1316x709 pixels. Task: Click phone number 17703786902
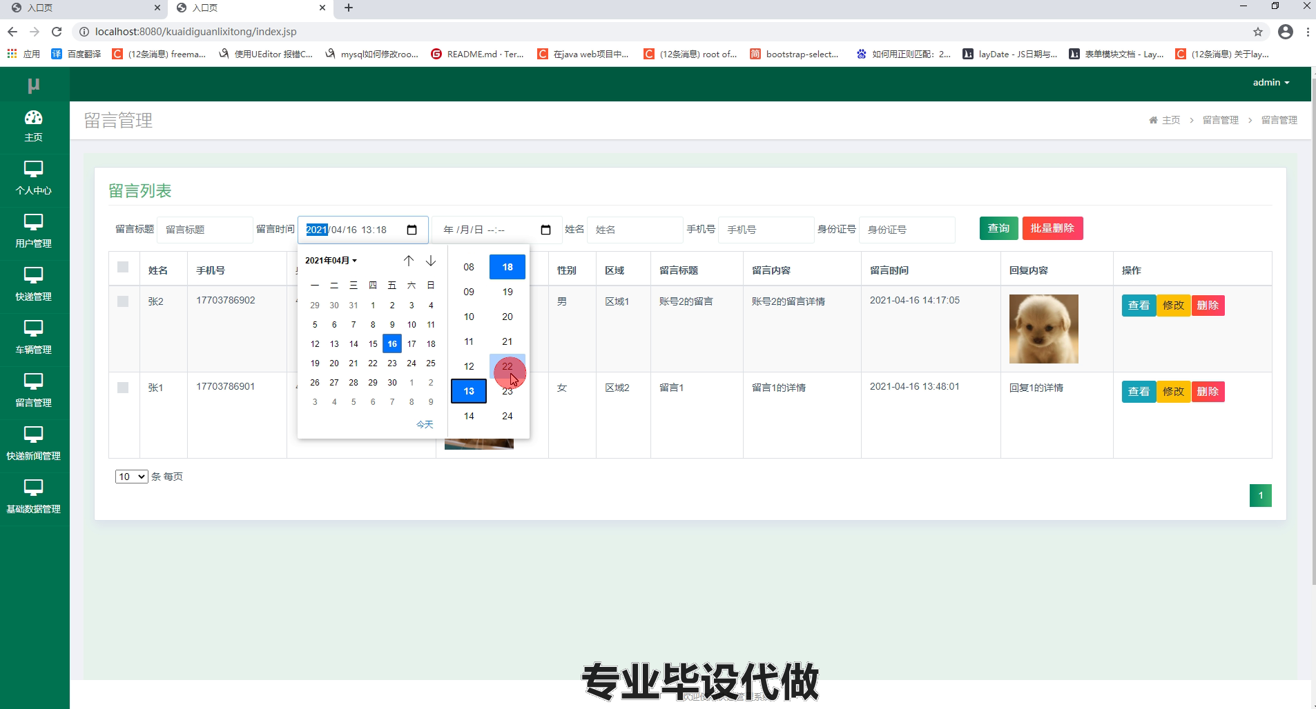(x=226, y=300)
